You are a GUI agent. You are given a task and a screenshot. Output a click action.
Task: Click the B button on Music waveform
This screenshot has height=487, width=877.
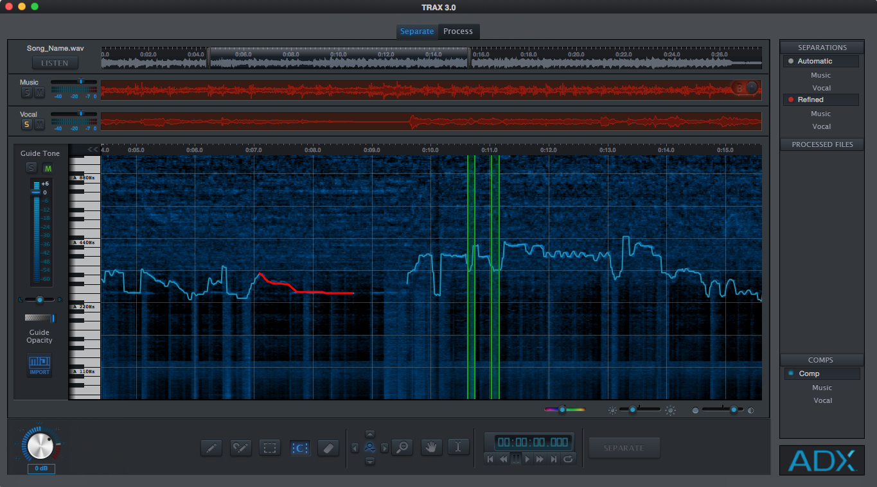[x=739, y=88]
